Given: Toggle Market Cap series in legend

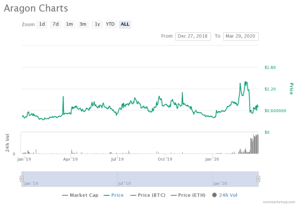Looking at the screenshot, I should (x=80, y=195).
